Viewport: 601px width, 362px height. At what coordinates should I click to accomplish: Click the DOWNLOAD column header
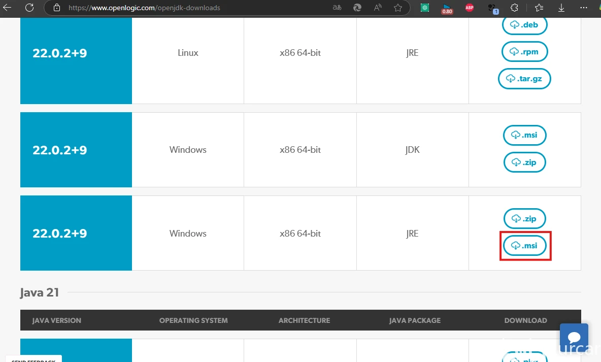pyautogui.click(x=525, y=320)
